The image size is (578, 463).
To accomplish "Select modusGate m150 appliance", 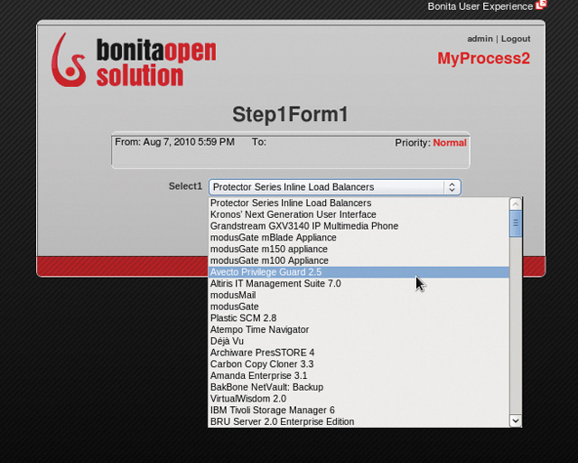I will (359, 249).
